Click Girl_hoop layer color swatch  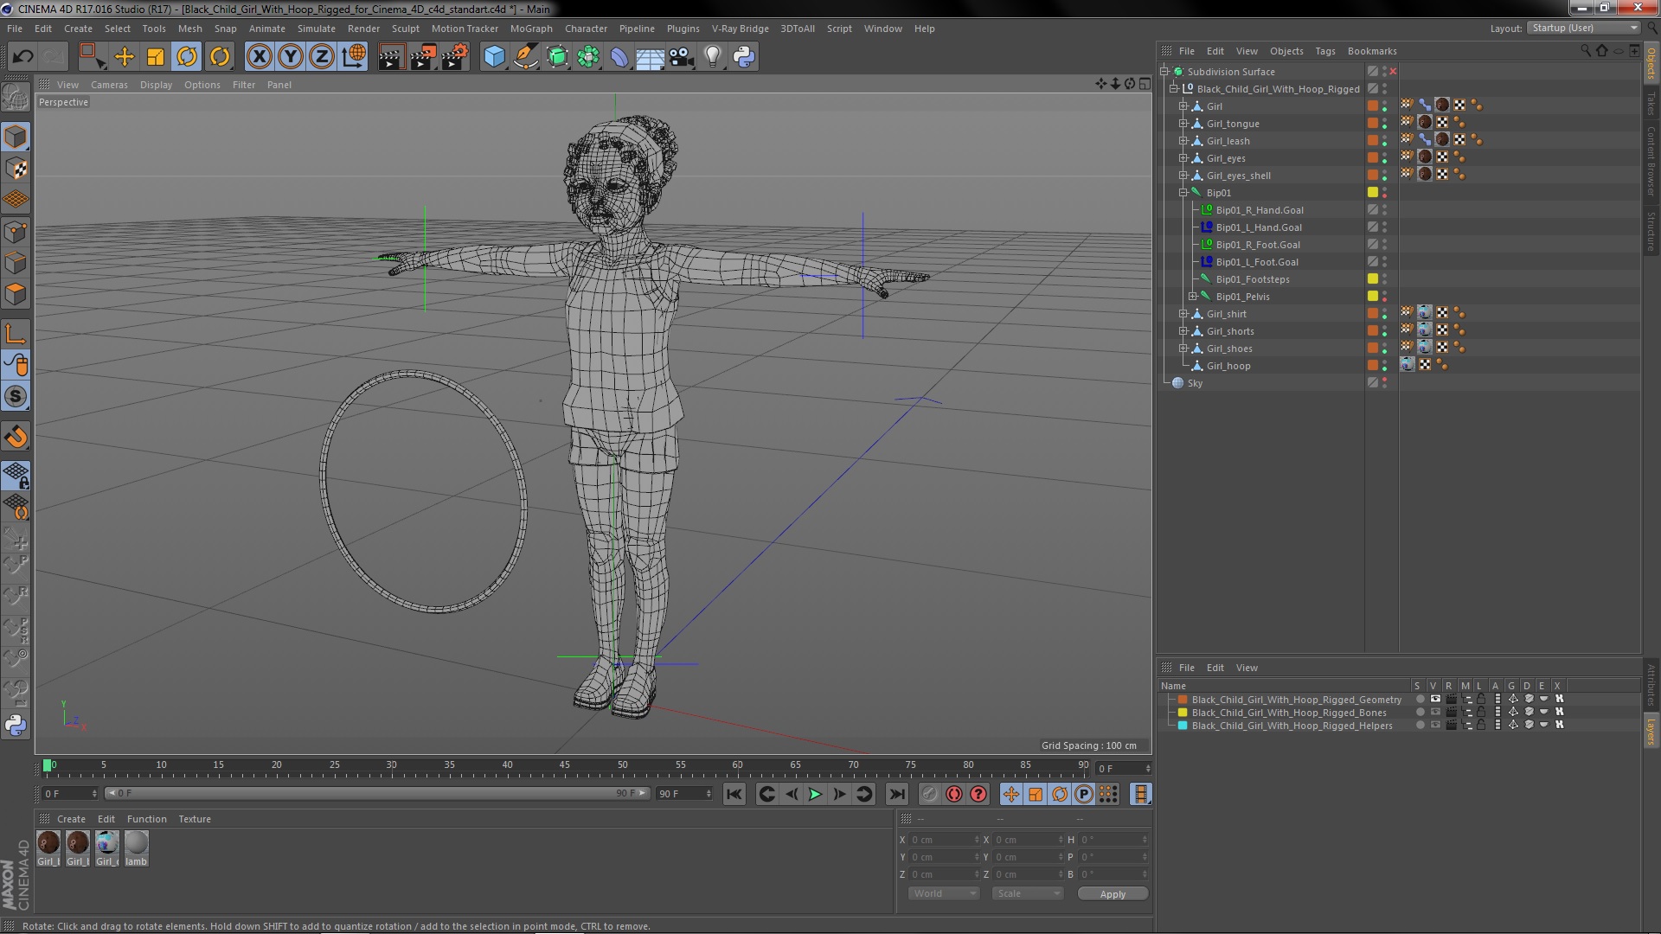pyautogui.click(x=1372, y=365)
